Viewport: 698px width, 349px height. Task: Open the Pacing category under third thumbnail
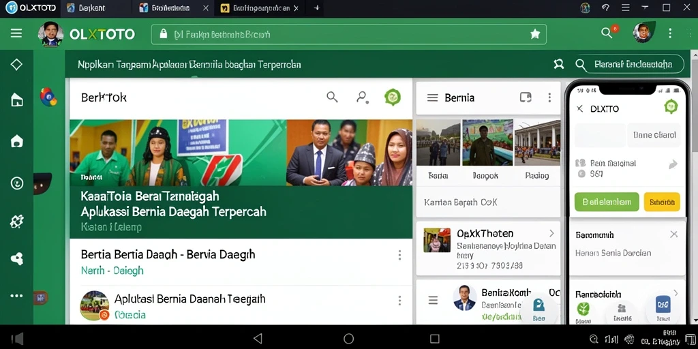tap(537, 175)
